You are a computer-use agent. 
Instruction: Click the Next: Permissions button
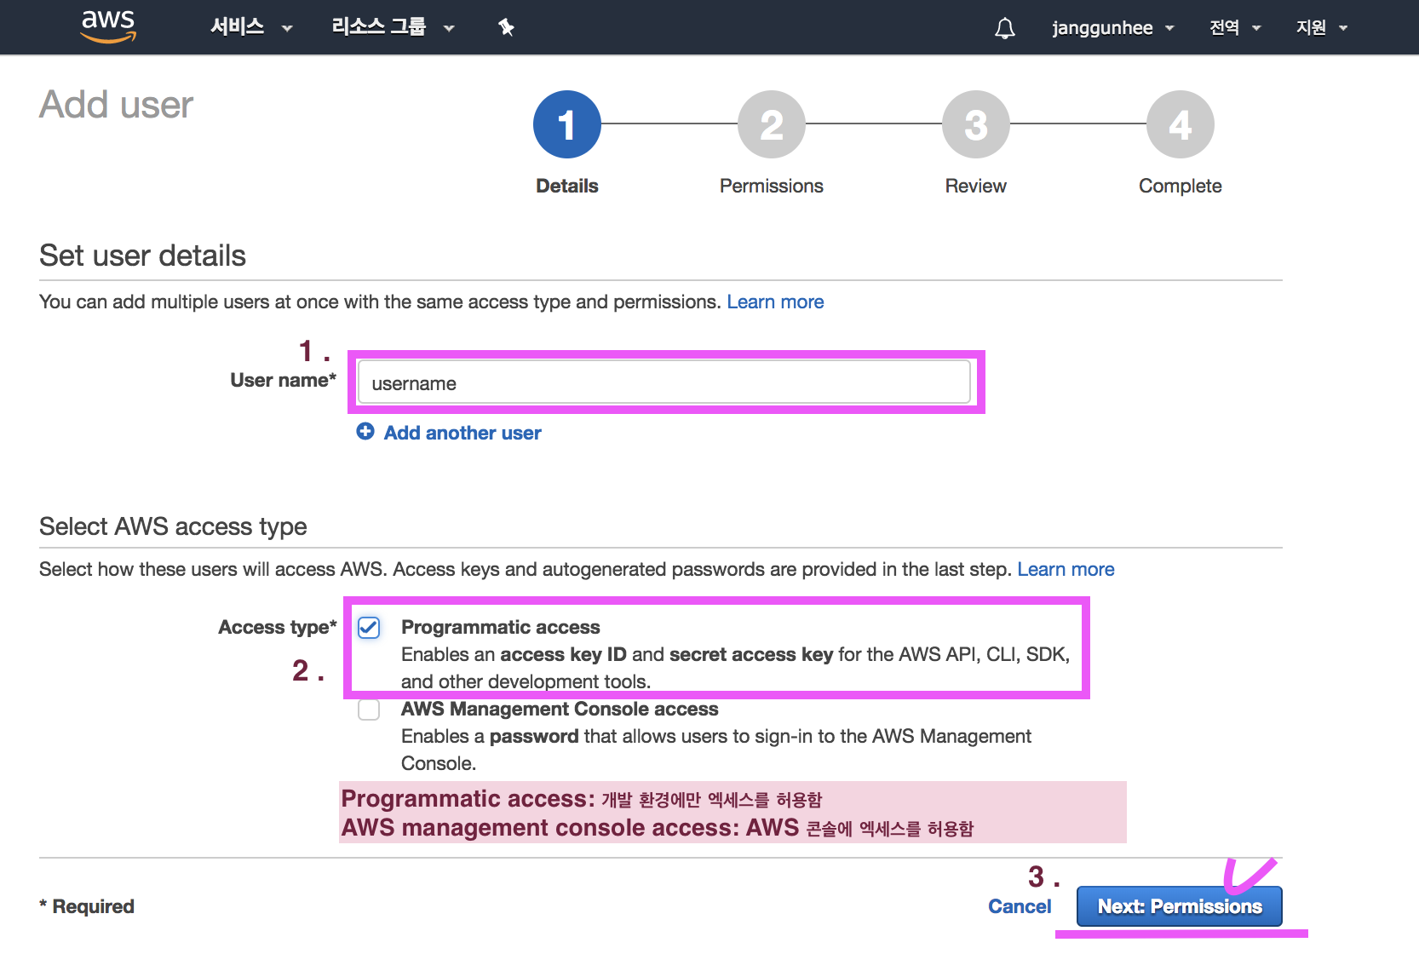(x=1180, y=906)
